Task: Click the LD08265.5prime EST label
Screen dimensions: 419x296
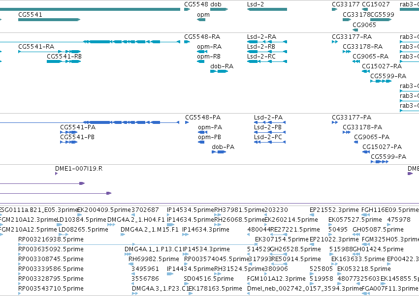Action: [x=83, y=230]
